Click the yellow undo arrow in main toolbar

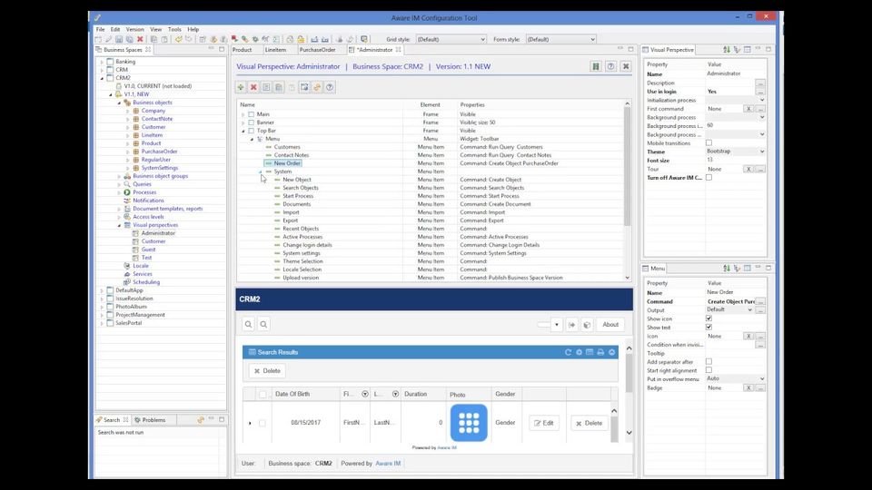coord(179,39)
